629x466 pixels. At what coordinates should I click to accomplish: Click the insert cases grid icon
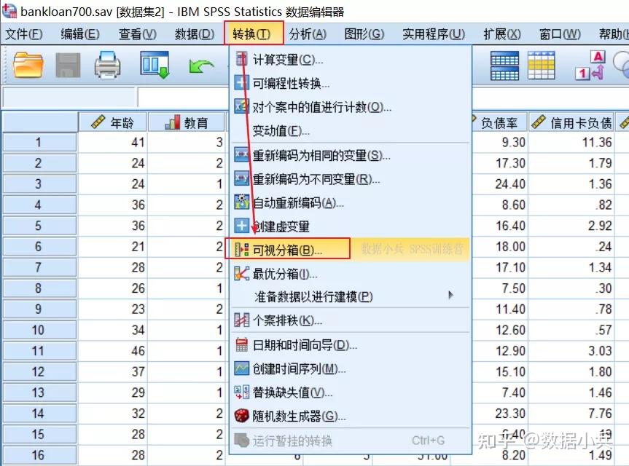pos(542,66)
